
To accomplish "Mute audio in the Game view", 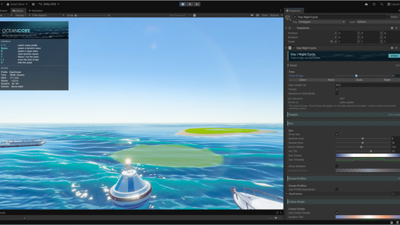I will 252,15.
